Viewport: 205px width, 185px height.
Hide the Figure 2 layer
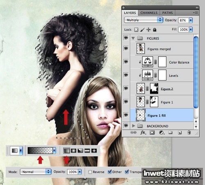(126, 88)
